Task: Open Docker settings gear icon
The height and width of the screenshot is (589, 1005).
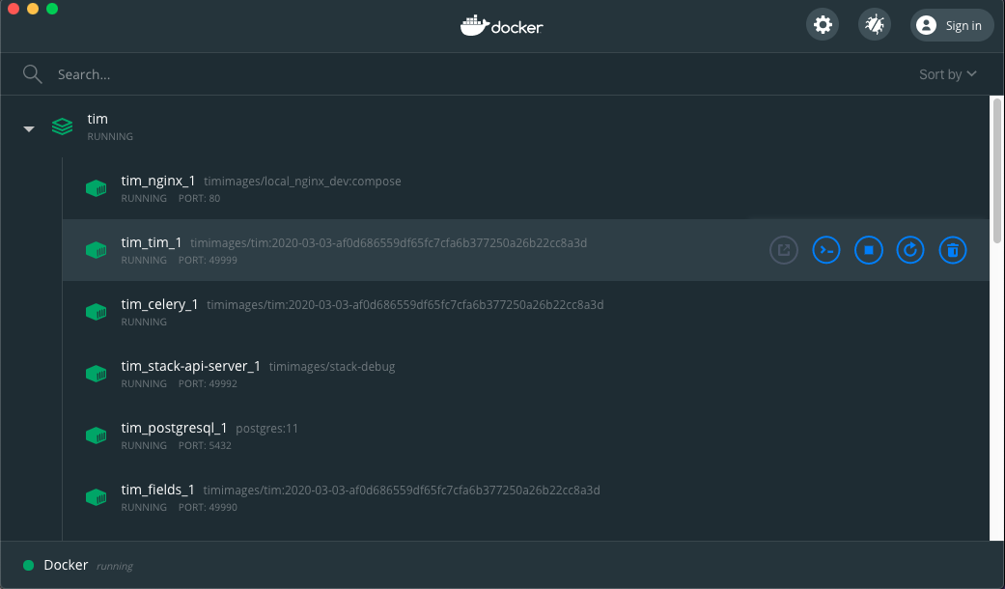Action: click(823, 25)
